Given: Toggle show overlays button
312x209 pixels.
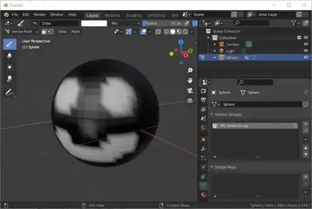Looking at the screenshot, I should pos(143,32).
